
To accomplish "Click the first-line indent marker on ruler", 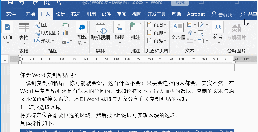I will [20, 56].
